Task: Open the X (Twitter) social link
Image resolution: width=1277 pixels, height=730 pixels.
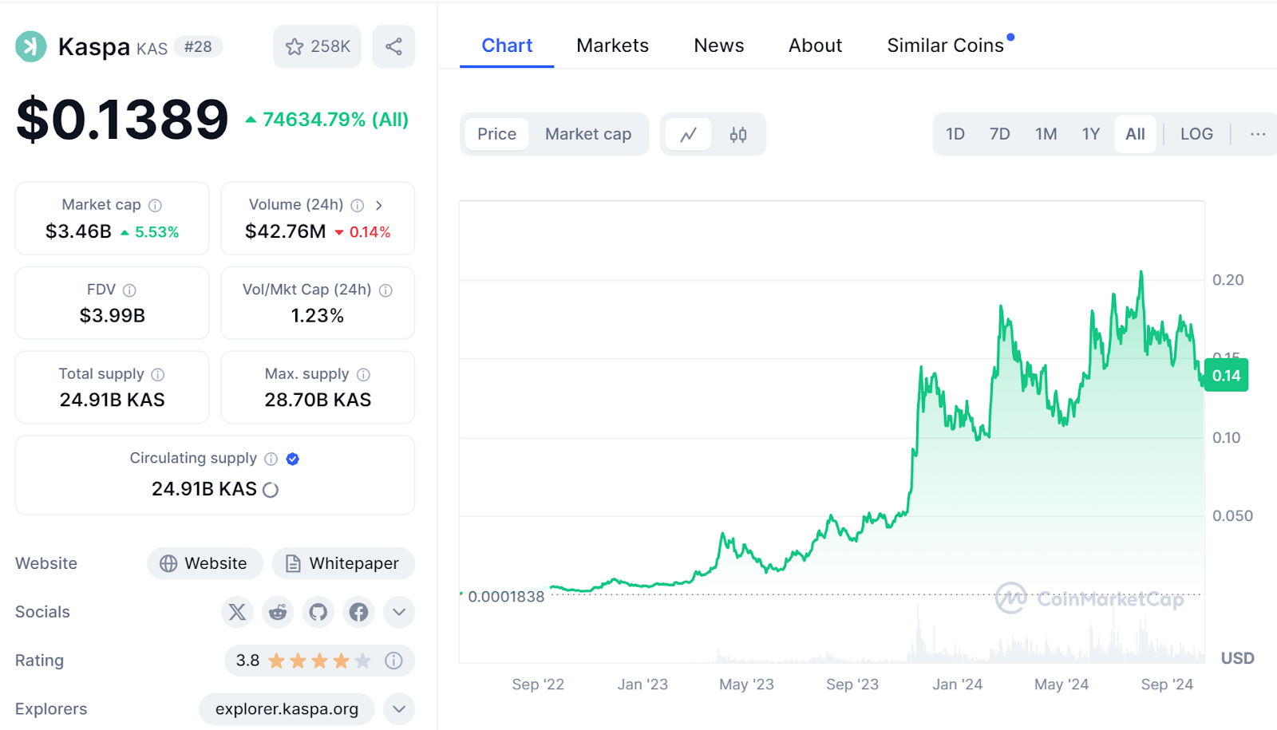Action: pyautogui.click(x=237, y=612)
